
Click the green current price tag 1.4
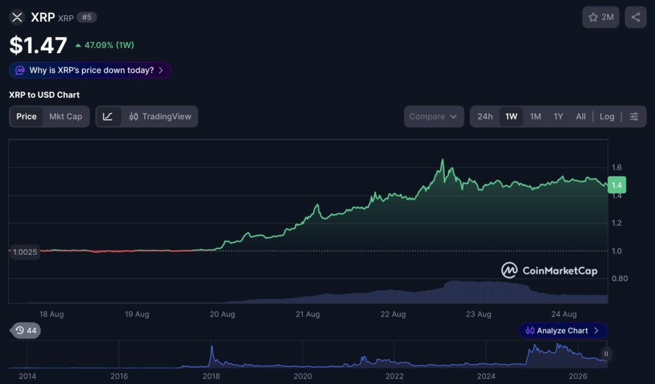coord(617,185)
